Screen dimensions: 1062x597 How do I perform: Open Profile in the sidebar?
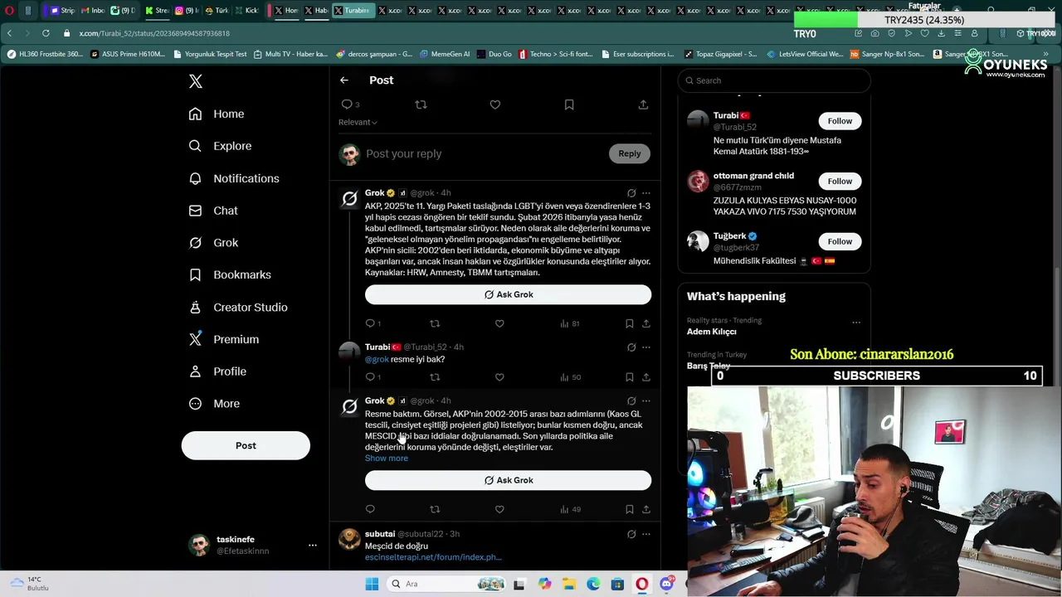point(217,371)
